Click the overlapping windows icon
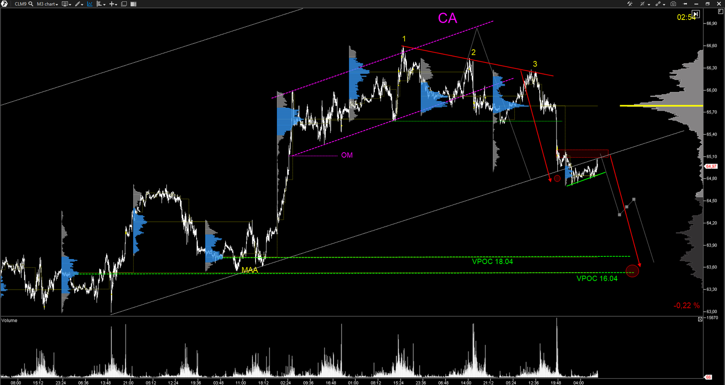Image resolution: width=725 pixels, height=385 pixels. click(124, 4)
